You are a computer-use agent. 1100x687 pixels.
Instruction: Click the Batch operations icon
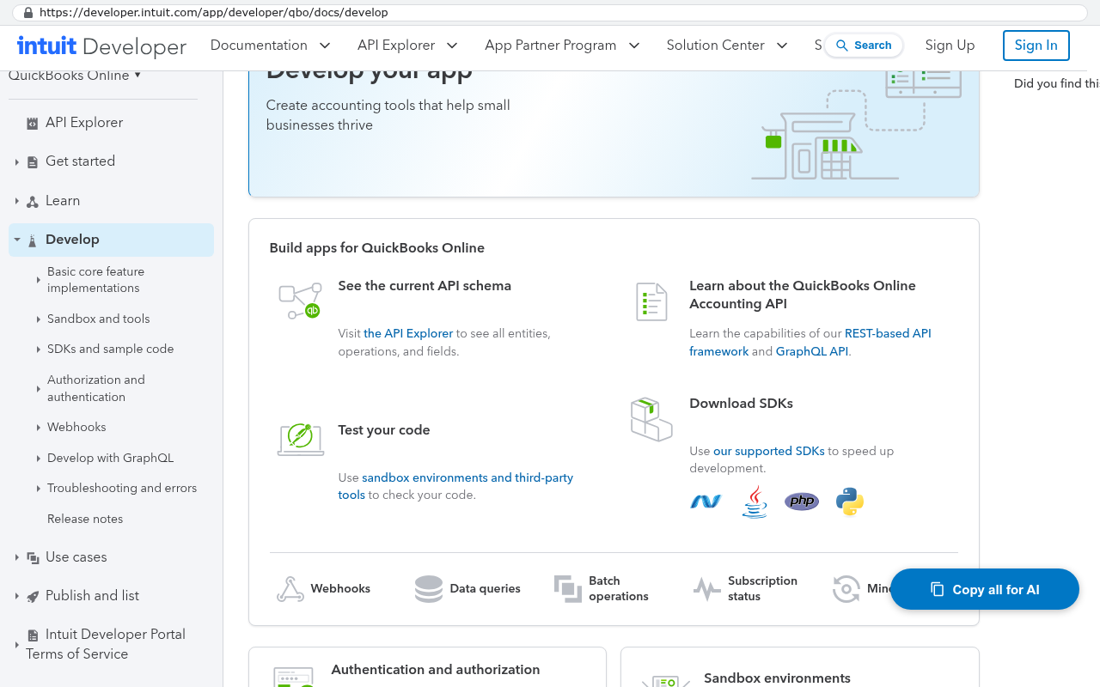568,589
